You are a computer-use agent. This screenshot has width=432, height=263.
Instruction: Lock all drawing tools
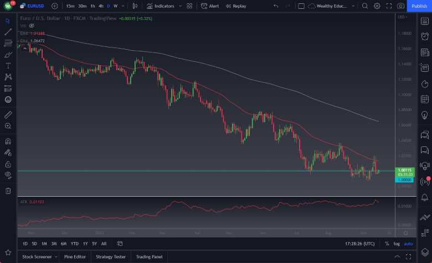point(8,164)
